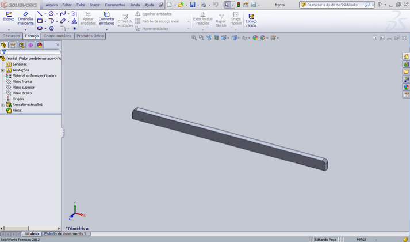
Task: Open a file with the folder icon
Action: (x=181, y=5)
